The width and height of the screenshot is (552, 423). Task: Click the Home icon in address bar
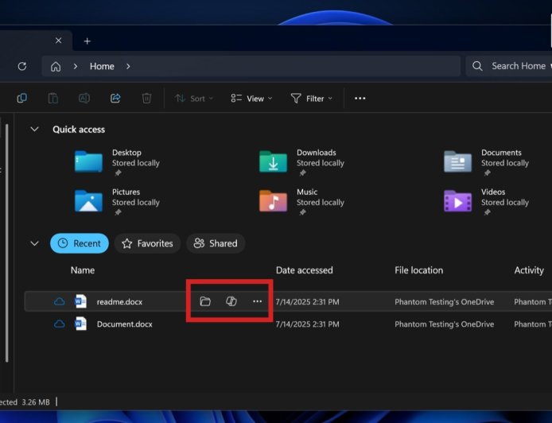point(56,66)
